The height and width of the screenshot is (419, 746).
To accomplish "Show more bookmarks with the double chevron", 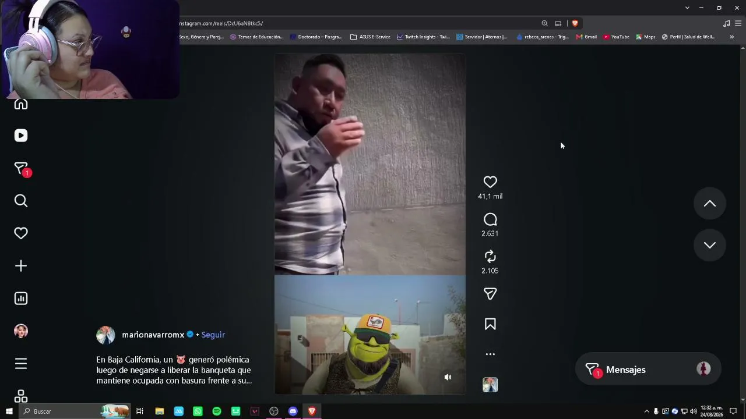I will [x=731, y=37].
